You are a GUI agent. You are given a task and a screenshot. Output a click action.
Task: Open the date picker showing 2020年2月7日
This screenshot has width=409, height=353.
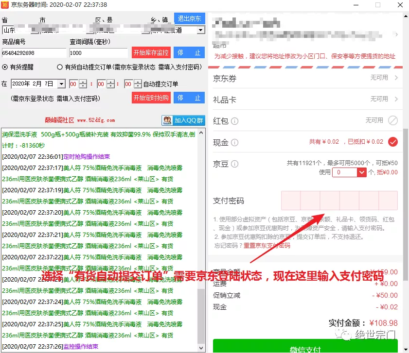click(x=61, y=84)
